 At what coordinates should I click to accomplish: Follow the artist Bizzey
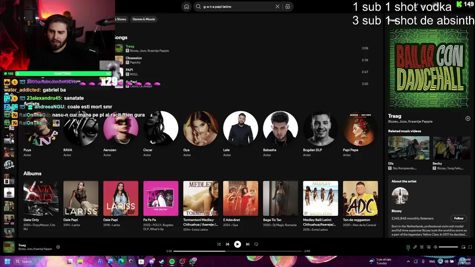tap(459, 218)
